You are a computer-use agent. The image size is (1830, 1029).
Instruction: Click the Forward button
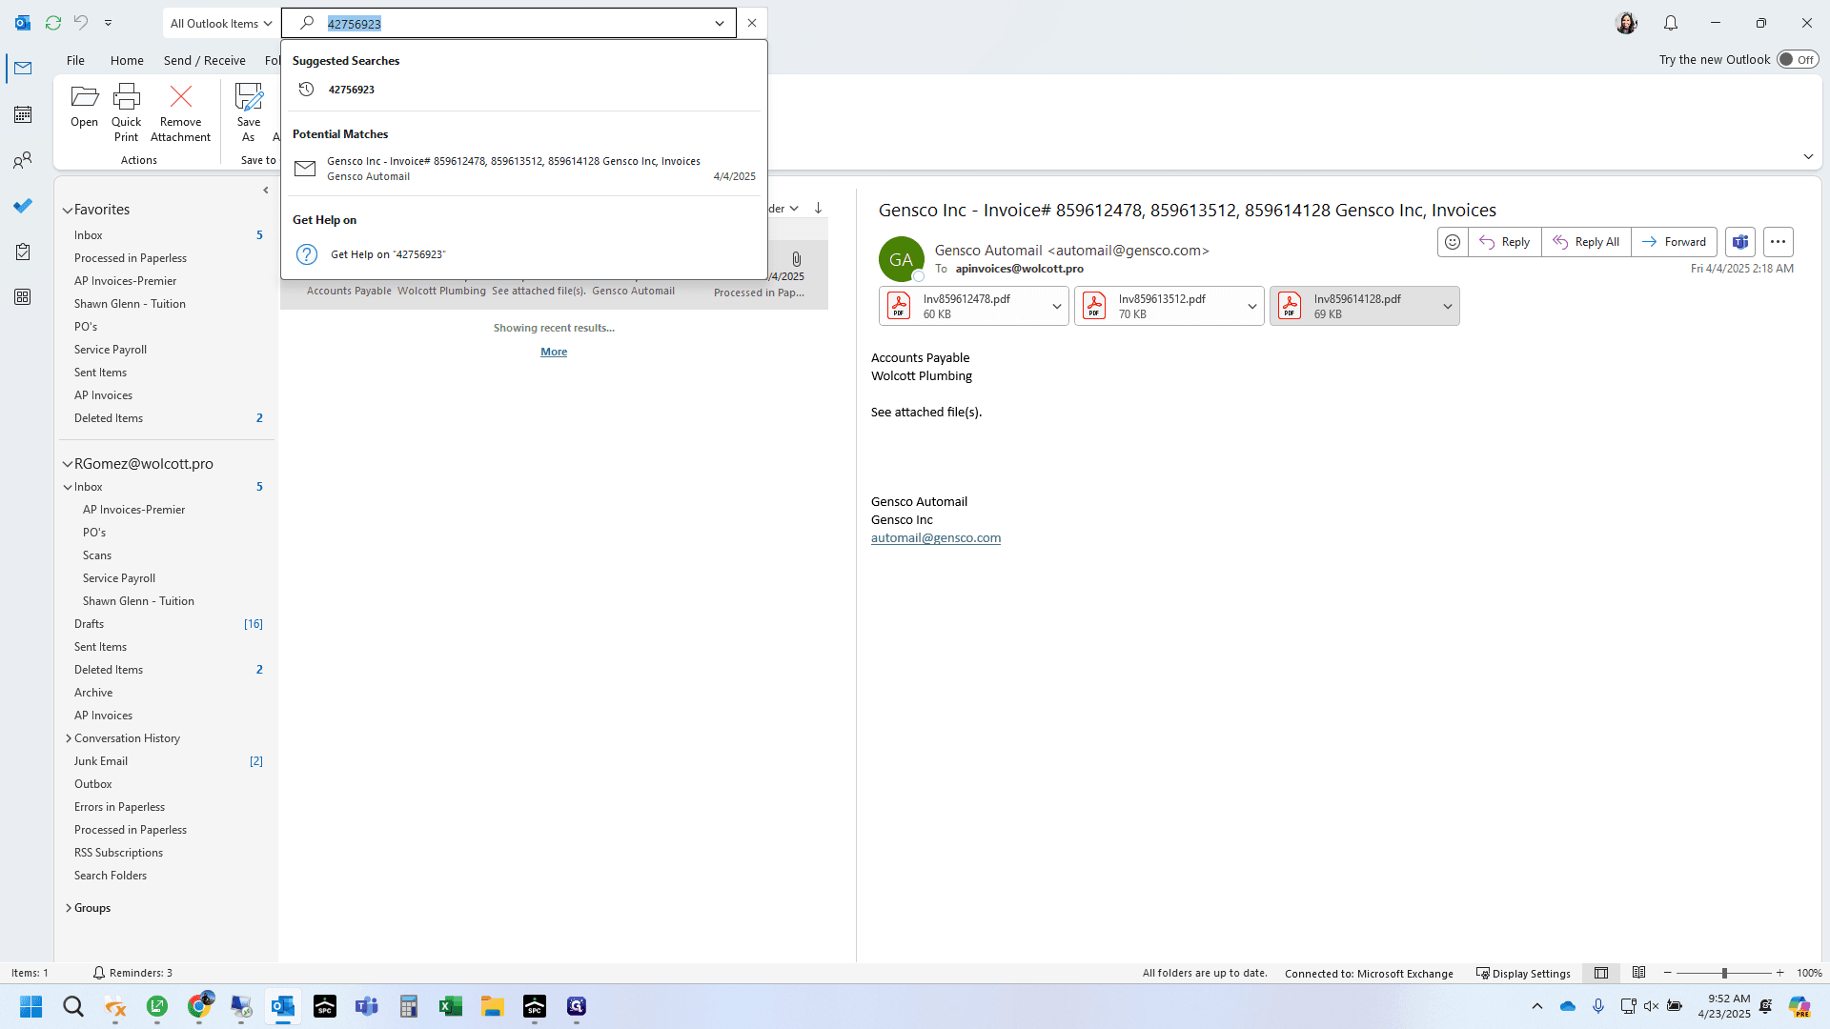tap(1675, 242)
